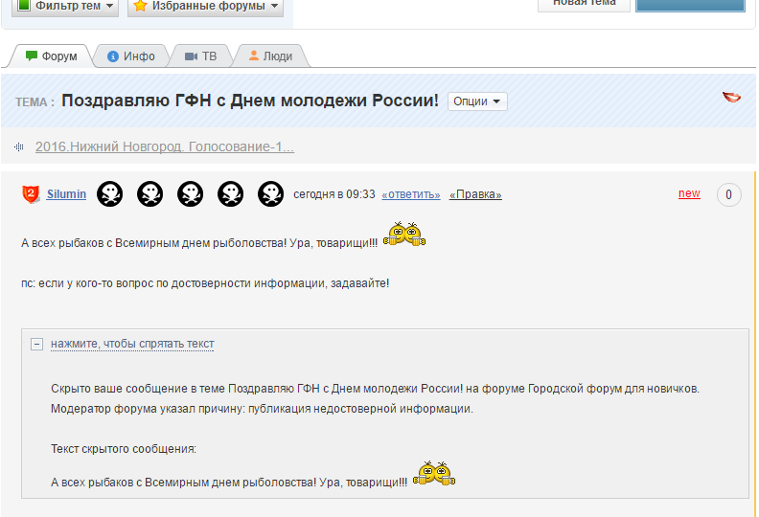Click the line starting with пс: если у кого-то вопрос
The width and height of the screenshot is (759, 517).
point(205,283)
